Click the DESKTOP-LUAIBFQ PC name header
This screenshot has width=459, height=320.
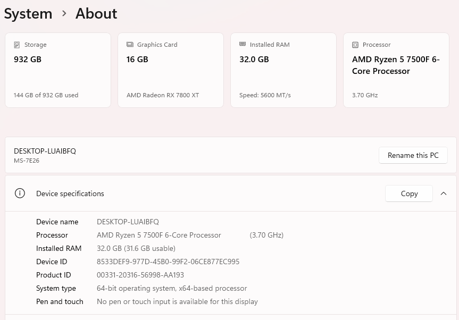(45, 151)
